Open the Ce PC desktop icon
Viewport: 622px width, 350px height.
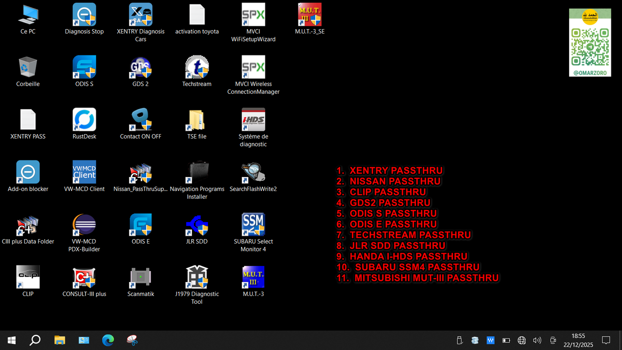point(28,19)
